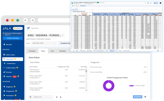This screenshot has width=164, height=101.
Task: Click the browser forward arrow button
Action: coord(33,20)
